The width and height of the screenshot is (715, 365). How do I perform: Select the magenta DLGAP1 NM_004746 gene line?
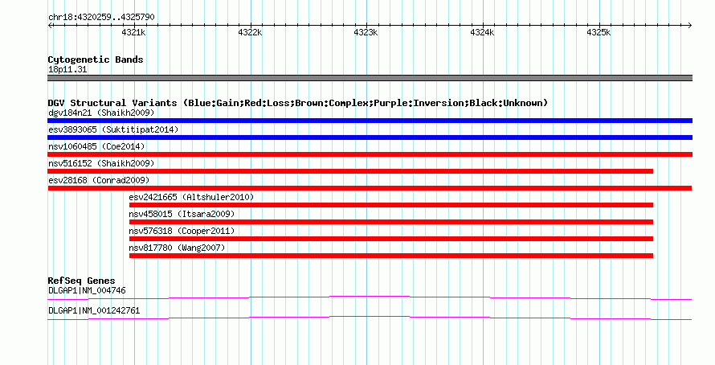pos(370,298)
